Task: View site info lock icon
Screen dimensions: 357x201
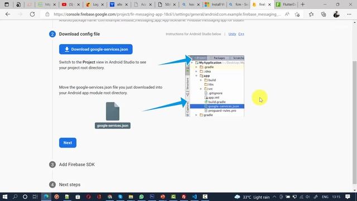Action: 47,15
